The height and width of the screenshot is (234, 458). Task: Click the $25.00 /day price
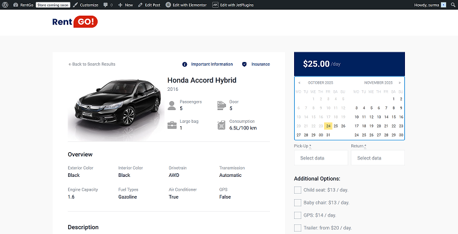click(x=322, y=64)
